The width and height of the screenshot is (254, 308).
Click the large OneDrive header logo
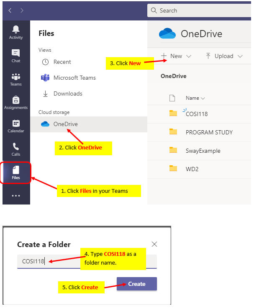pyautogui.click(x=167, y=33)
